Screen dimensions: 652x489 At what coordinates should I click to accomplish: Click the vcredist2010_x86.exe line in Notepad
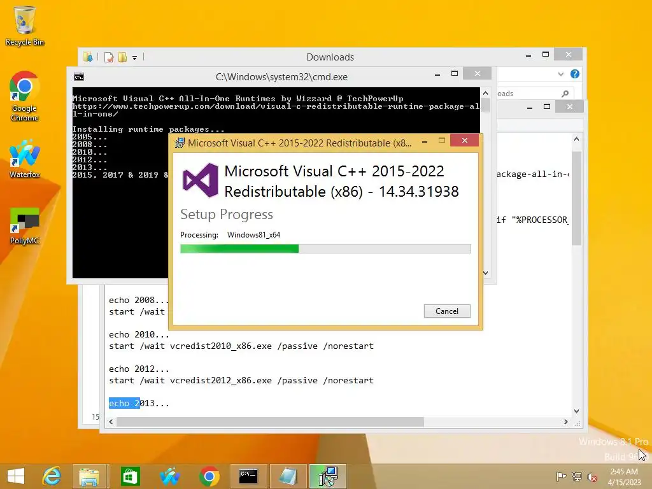click(241, 346)
